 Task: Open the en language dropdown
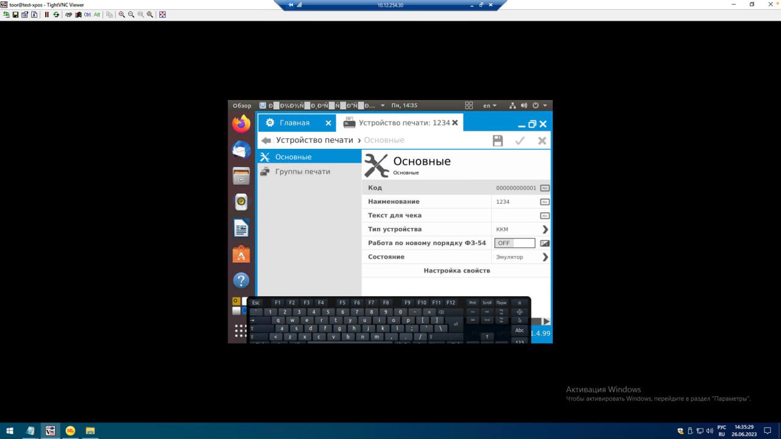489,105
